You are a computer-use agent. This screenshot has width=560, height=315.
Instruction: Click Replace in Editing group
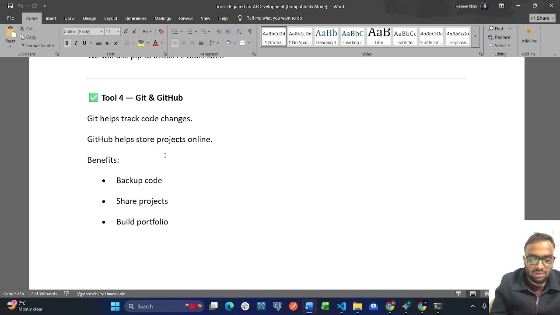pos(500,37)
